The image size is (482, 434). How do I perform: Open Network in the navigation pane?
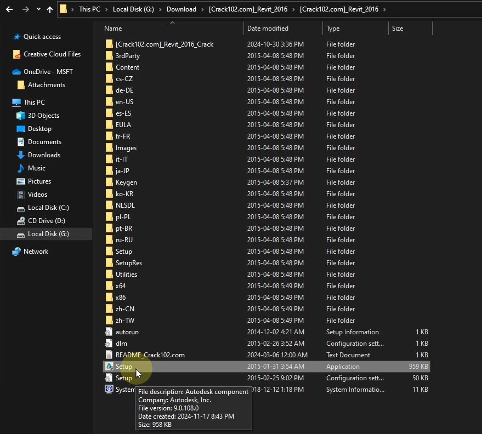pos(36,252)
